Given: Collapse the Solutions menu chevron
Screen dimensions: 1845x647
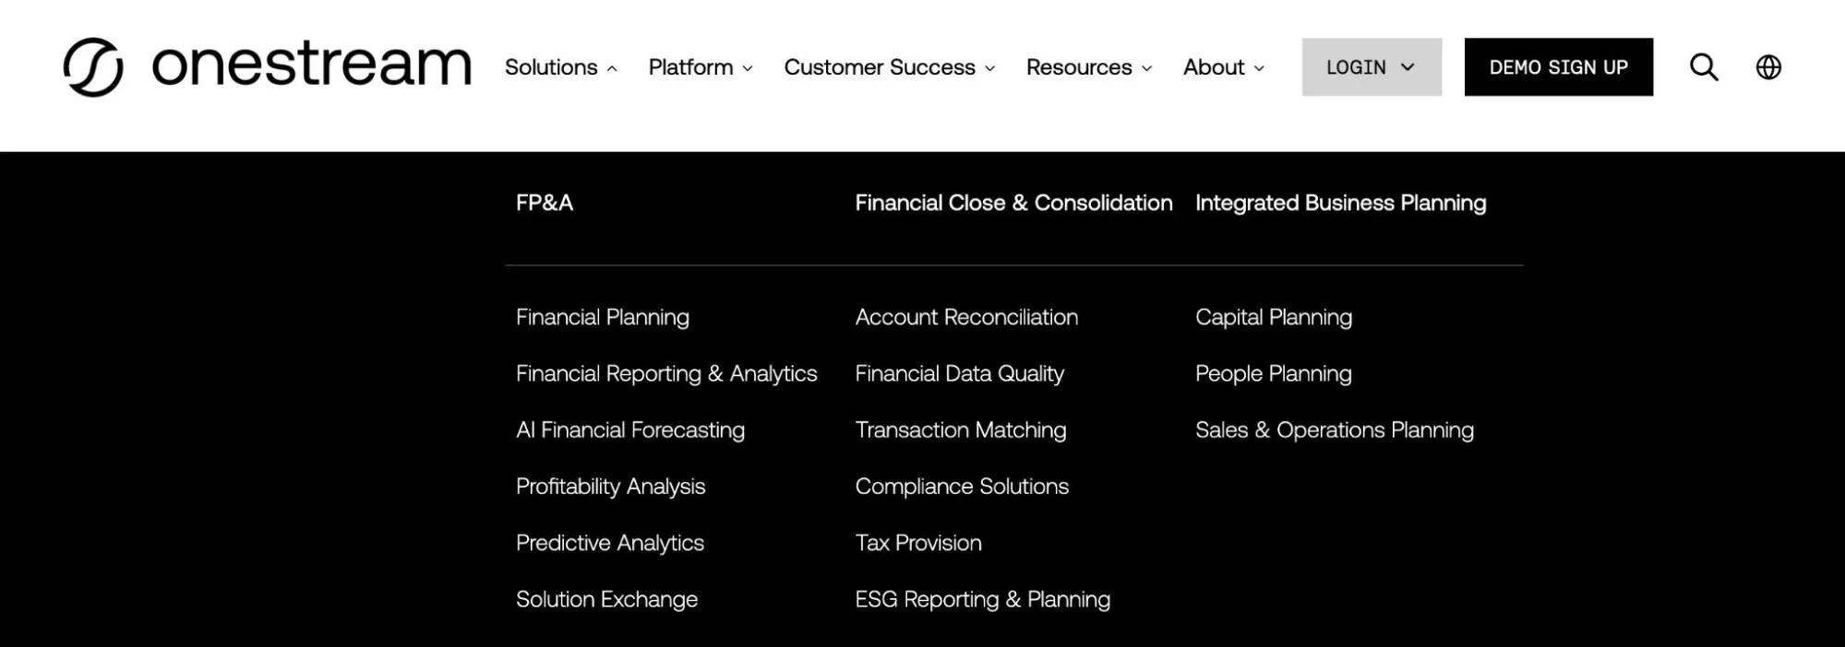Looking at the screenshot, I should [611, 68].
